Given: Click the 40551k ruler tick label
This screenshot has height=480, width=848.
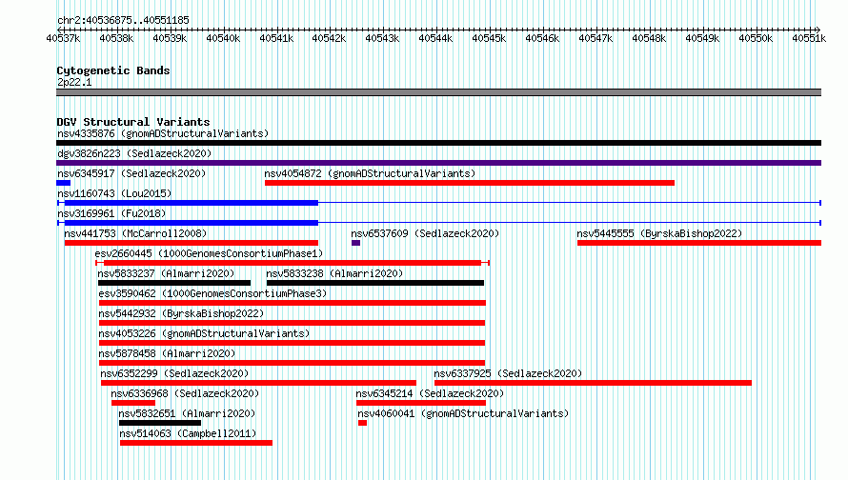Looking at the screenshot, I should click(x=809, y=38).
